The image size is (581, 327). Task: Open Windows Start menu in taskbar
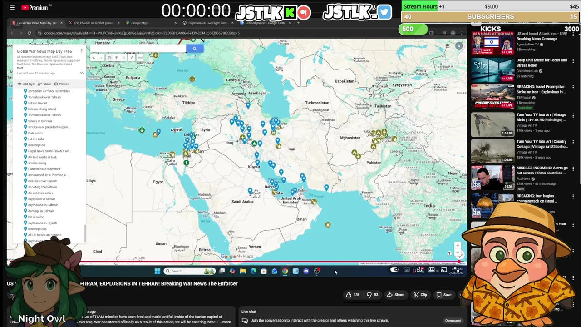[157, 271]
